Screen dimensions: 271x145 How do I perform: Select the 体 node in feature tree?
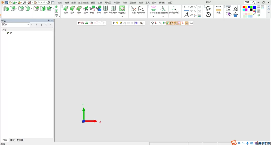tap(11, 33)
